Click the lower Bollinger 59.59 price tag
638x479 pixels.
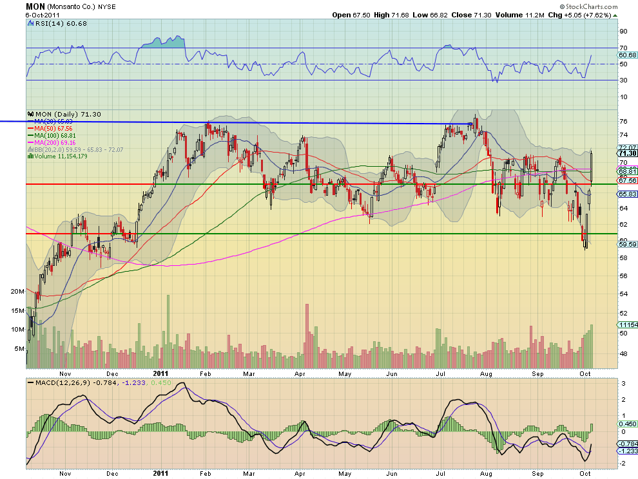[628, 245]
